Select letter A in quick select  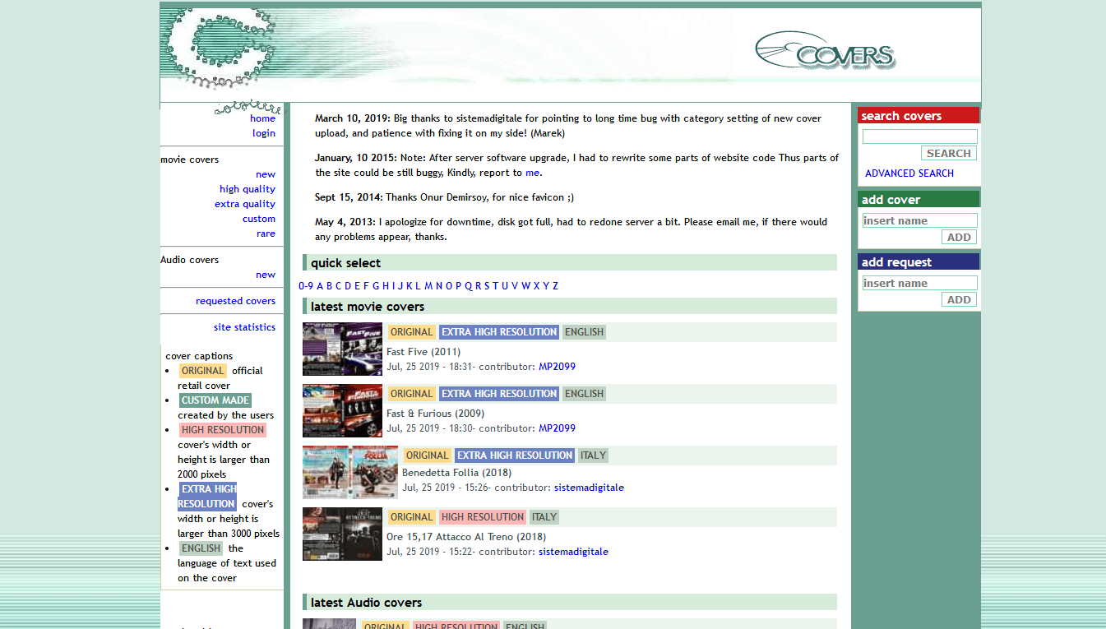(320, 286)
